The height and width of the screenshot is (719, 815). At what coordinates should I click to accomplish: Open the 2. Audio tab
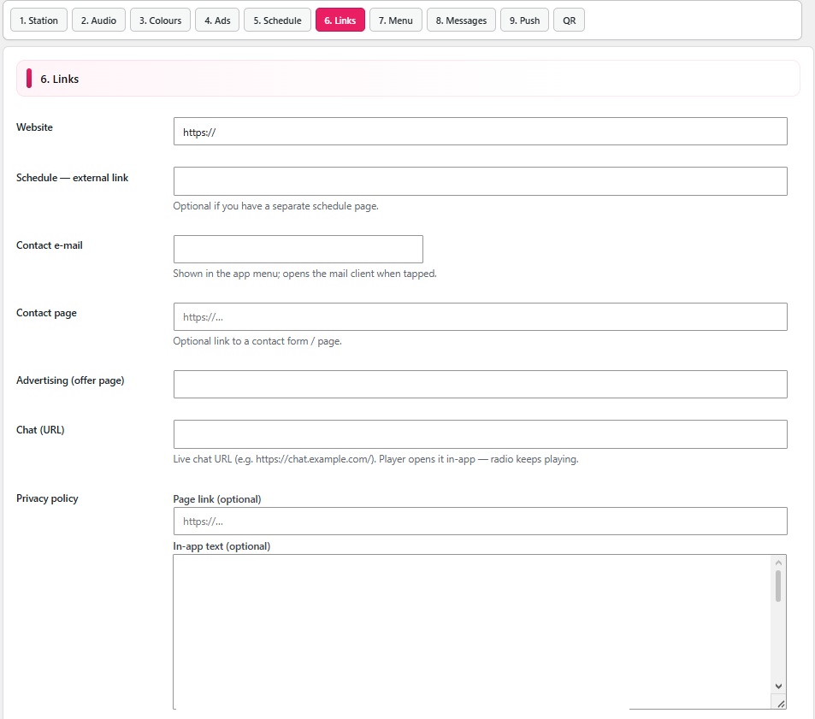(98, 21)
